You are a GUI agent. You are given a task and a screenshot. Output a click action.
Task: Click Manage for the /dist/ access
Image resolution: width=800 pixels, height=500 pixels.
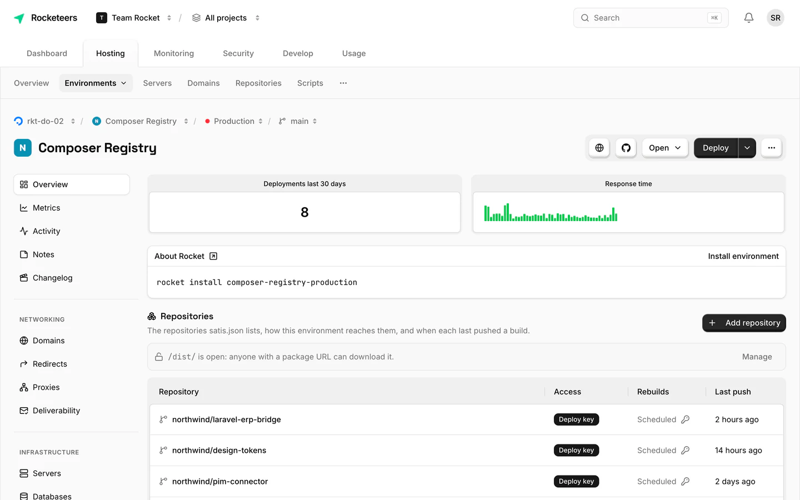(x=757, y=357)
